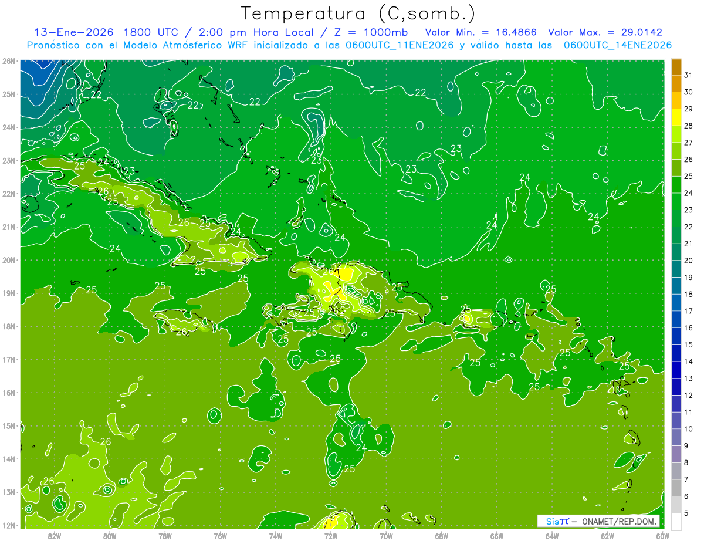The height and width of the screenshot is (544, 704).
Task: Click the legend label '11'
Action: coord(688,412)
